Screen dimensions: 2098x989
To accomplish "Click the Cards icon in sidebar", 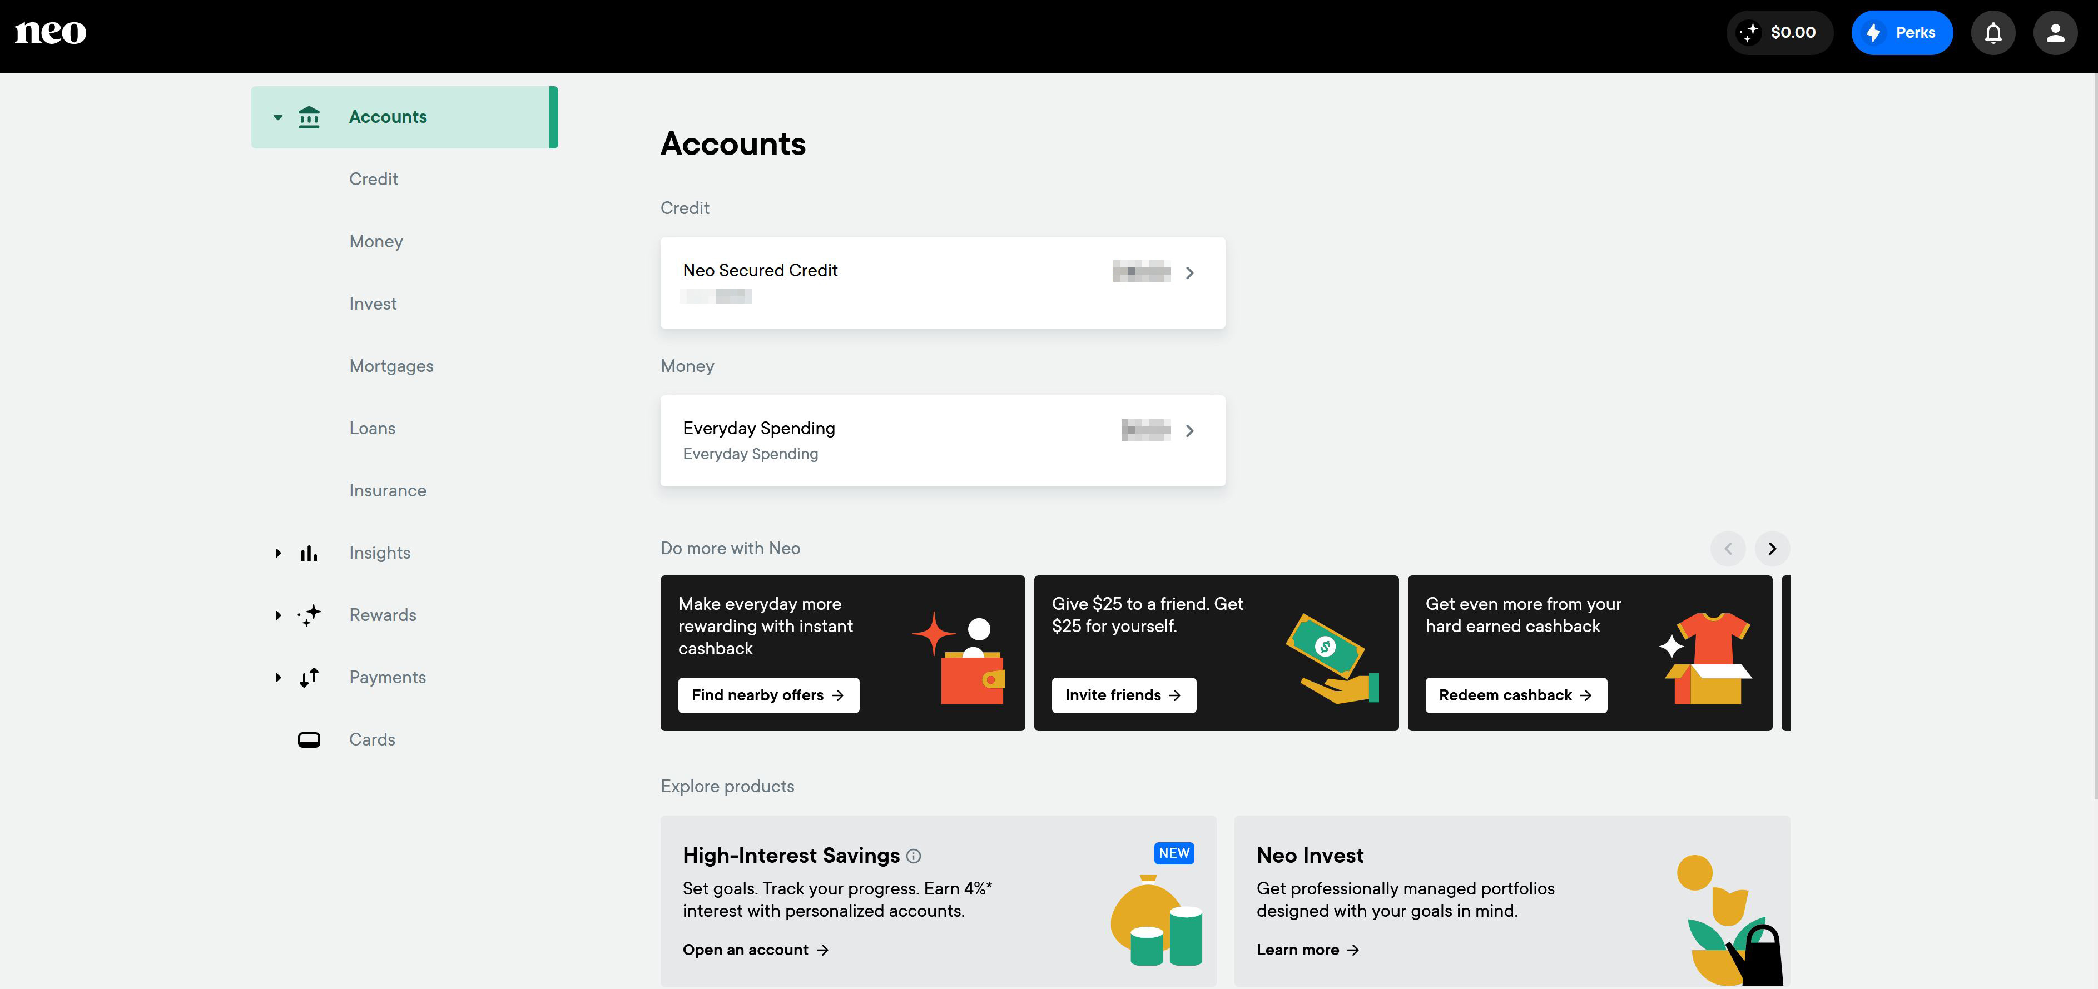I will pyautogui.click(x=309, y=740).
